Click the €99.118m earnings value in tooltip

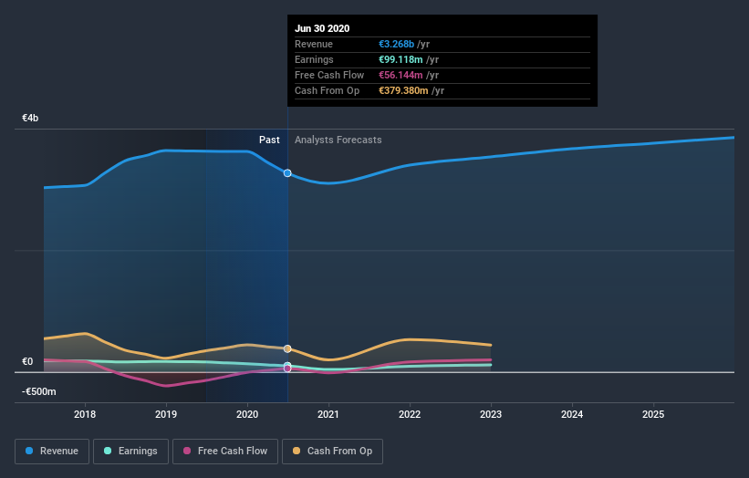[401, 59]
